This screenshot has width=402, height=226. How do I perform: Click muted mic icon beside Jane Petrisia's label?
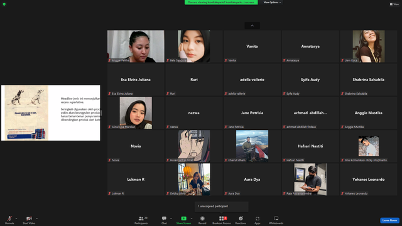point(226,127)
